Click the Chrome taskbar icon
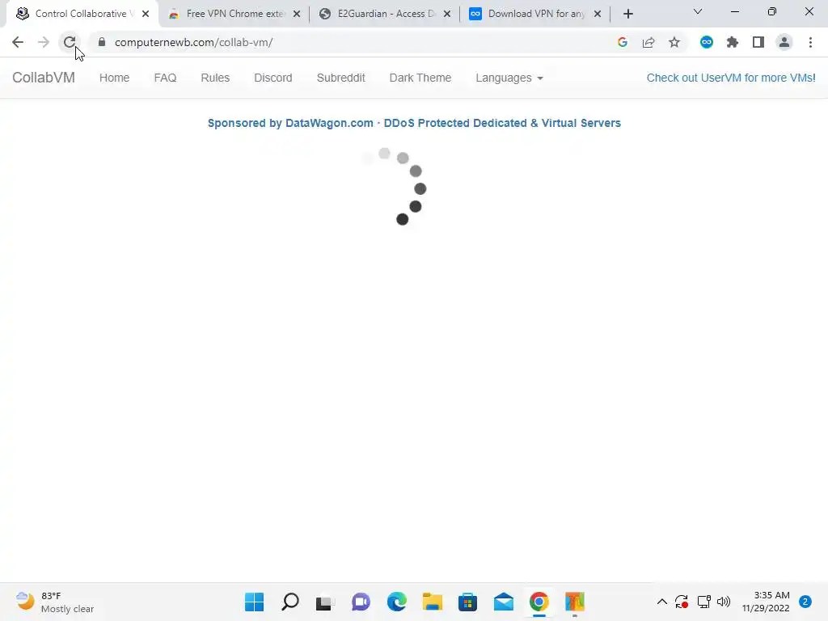The height and width of the screenshot is (621, 828). [x=539, y=602]
